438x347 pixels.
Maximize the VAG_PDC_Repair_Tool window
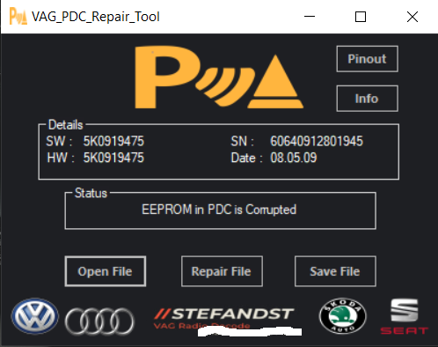[x=361, y=17]
